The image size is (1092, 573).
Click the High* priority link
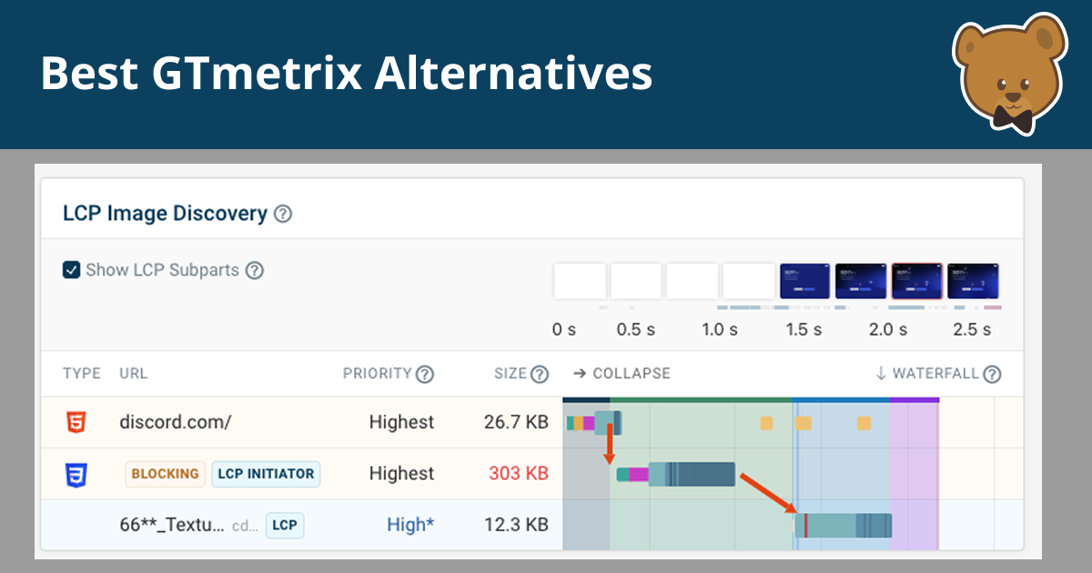pyautogui.click(x=410, y=525)
